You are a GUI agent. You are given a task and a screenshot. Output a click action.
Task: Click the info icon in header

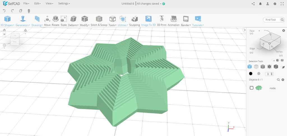click(x=275, y=4)
